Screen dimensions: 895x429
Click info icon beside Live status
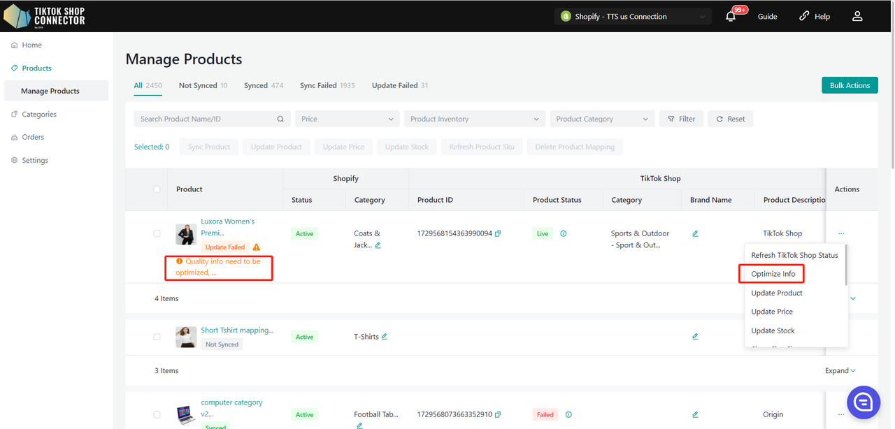pos(564,233)
